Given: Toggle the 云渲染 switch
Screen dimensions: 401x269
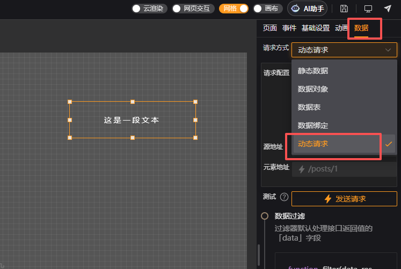Looking at the screenshot, I should pos(149,9).
